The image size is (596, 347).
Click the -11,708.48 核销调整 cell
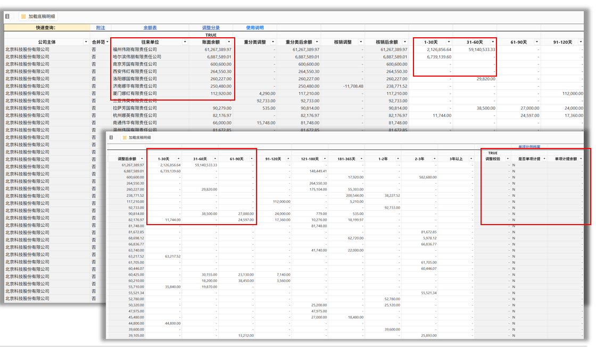[x=343, y=86]
